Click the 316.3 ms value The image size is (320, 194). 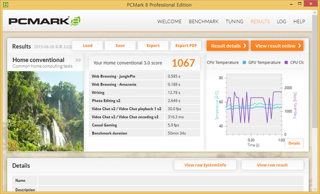click(x=176, y=117)
